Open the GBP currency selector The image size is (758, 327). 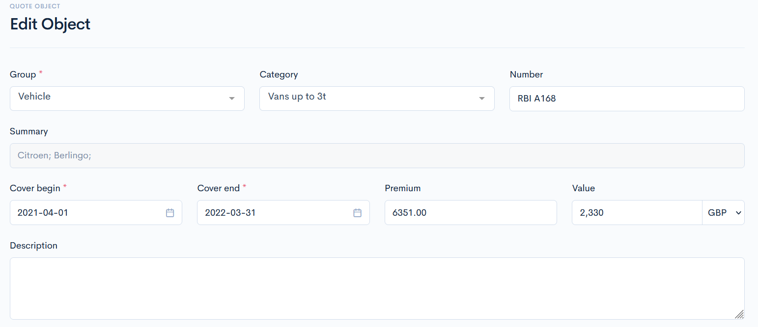click(723, 213)
